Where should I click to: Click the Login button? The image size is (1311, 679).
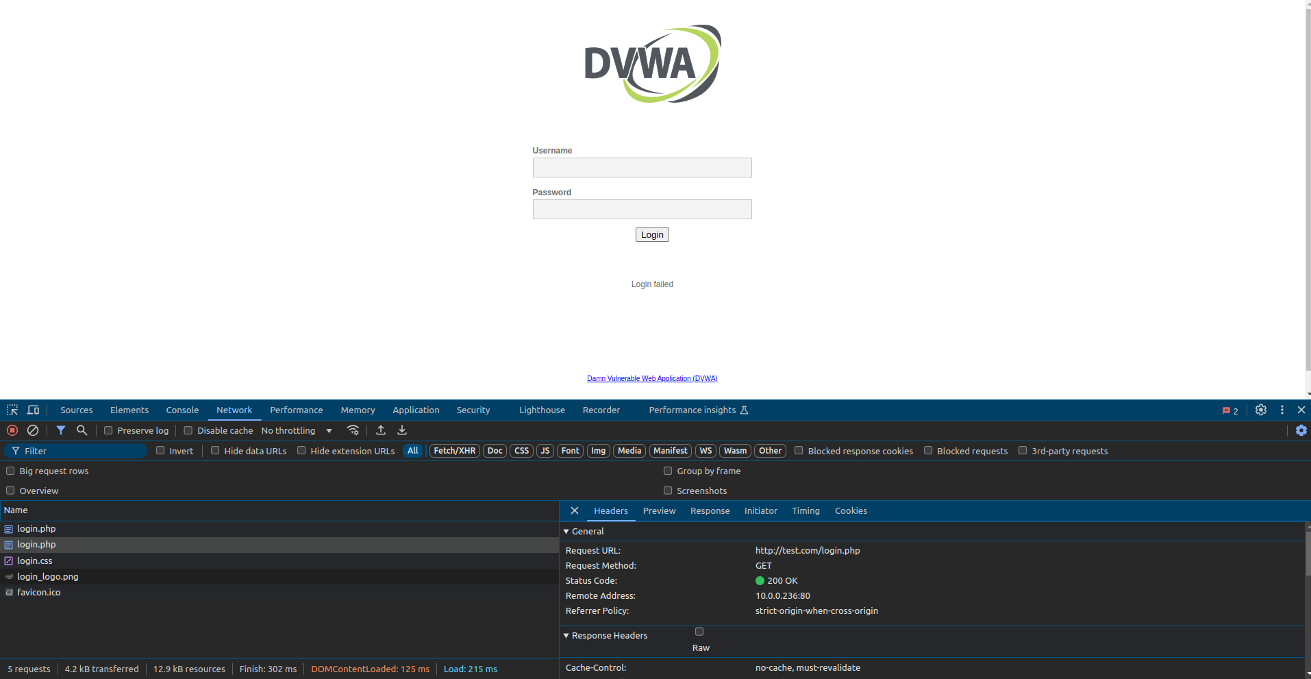coord(652,234)
